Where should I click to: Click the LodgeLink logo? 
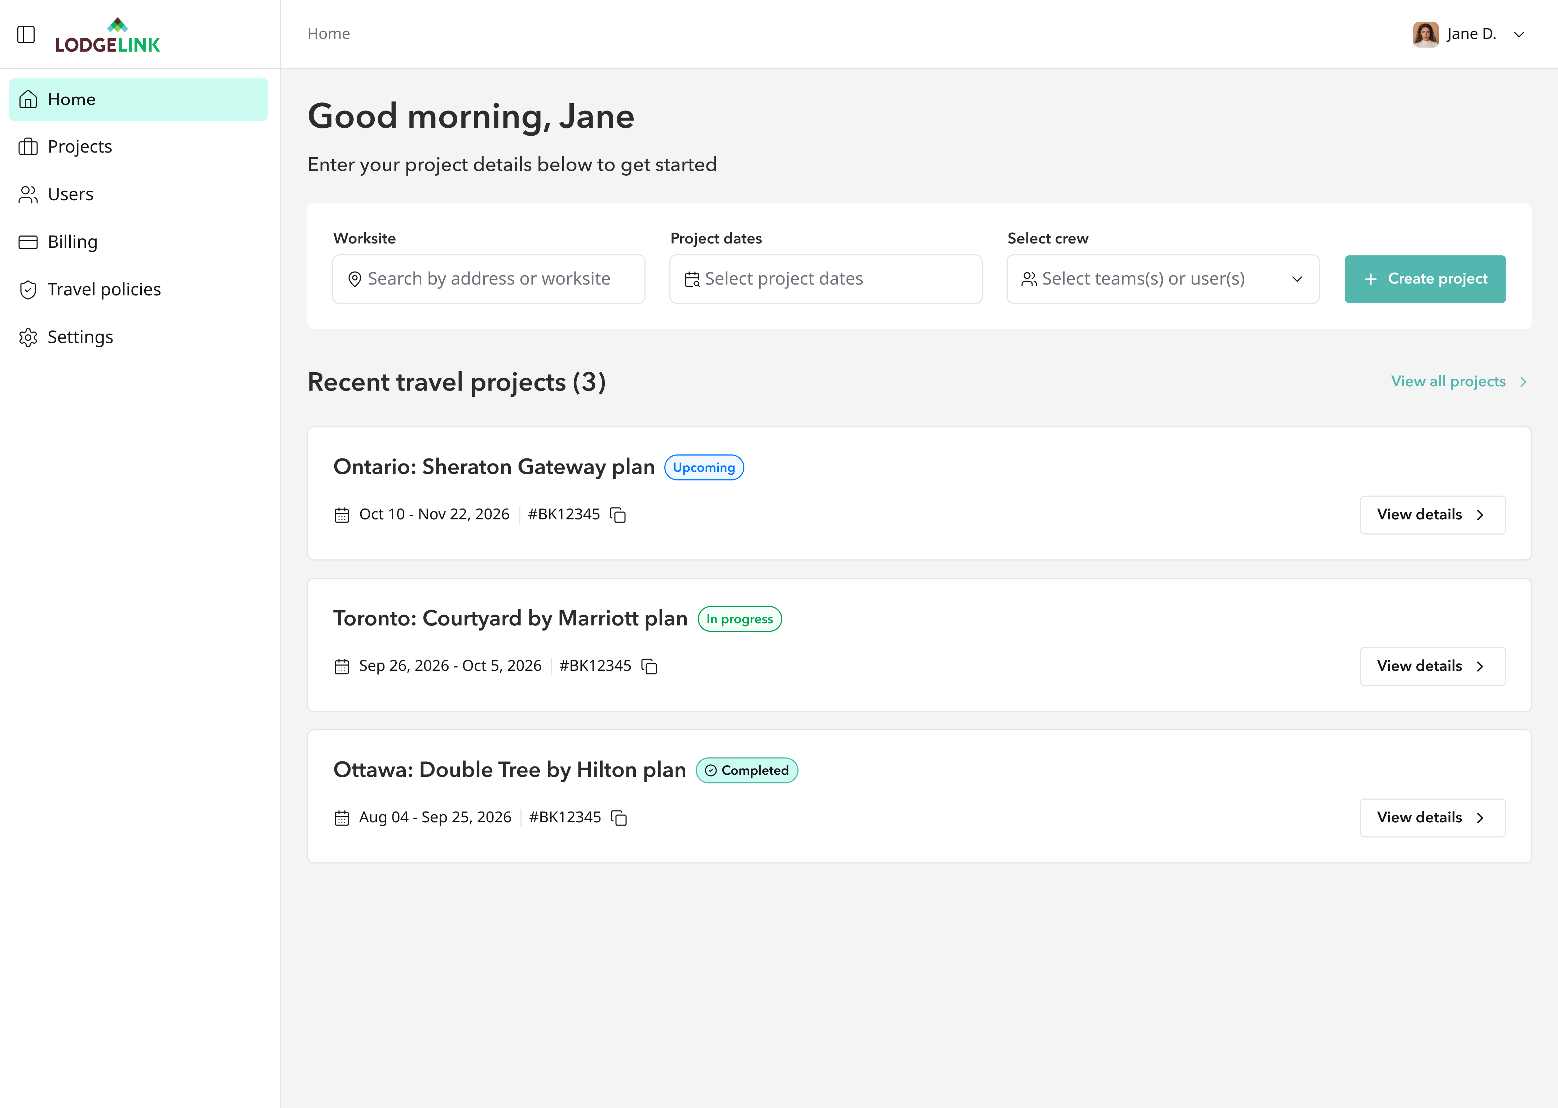[108, 35]
